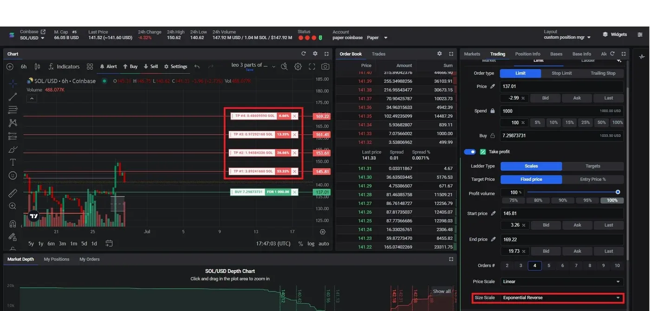Toggle auto scale on chart
650x311 pixels.
pos(324,243)
